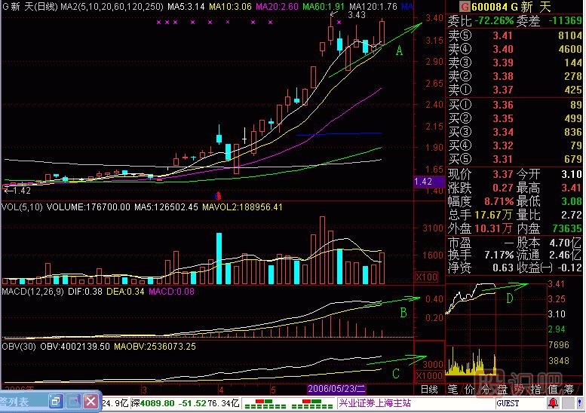Click the 2006/05/23 date marker on the time axis

[336, 388]
